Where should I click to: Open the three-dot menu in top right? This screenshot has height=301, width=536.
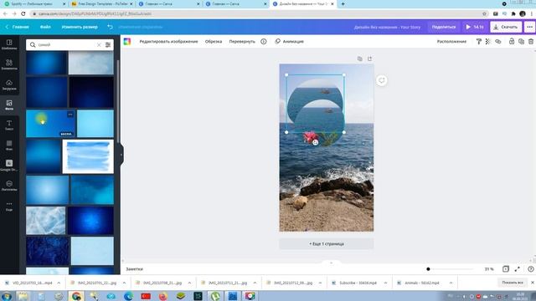[x=529, y=27]
